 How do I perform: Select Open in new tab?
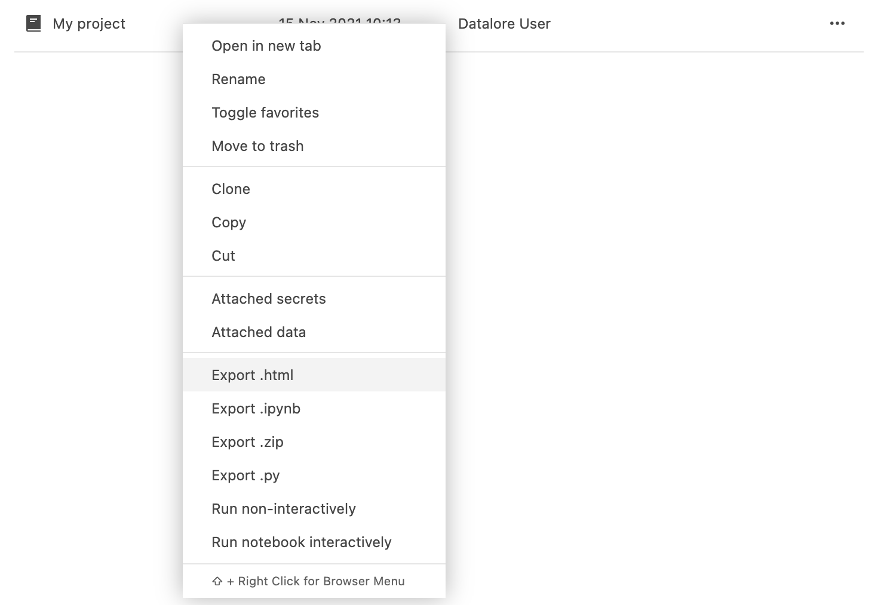266,45
